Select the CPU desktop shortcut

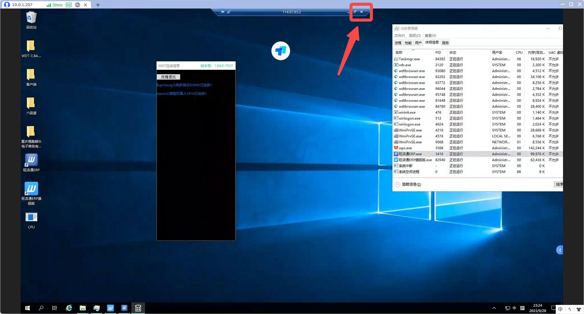31,221
